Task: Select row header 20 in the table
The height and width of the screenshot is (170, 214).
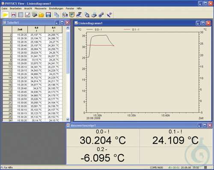Action: 7,99
